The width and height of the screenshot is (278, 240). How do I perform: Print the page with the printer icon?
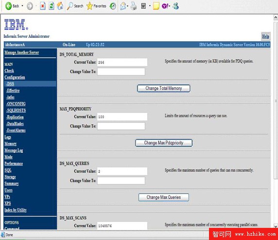(134, 6)
